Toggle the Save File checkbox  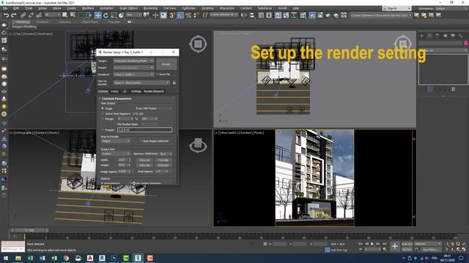pyautogui.click(x=158, y=75)
